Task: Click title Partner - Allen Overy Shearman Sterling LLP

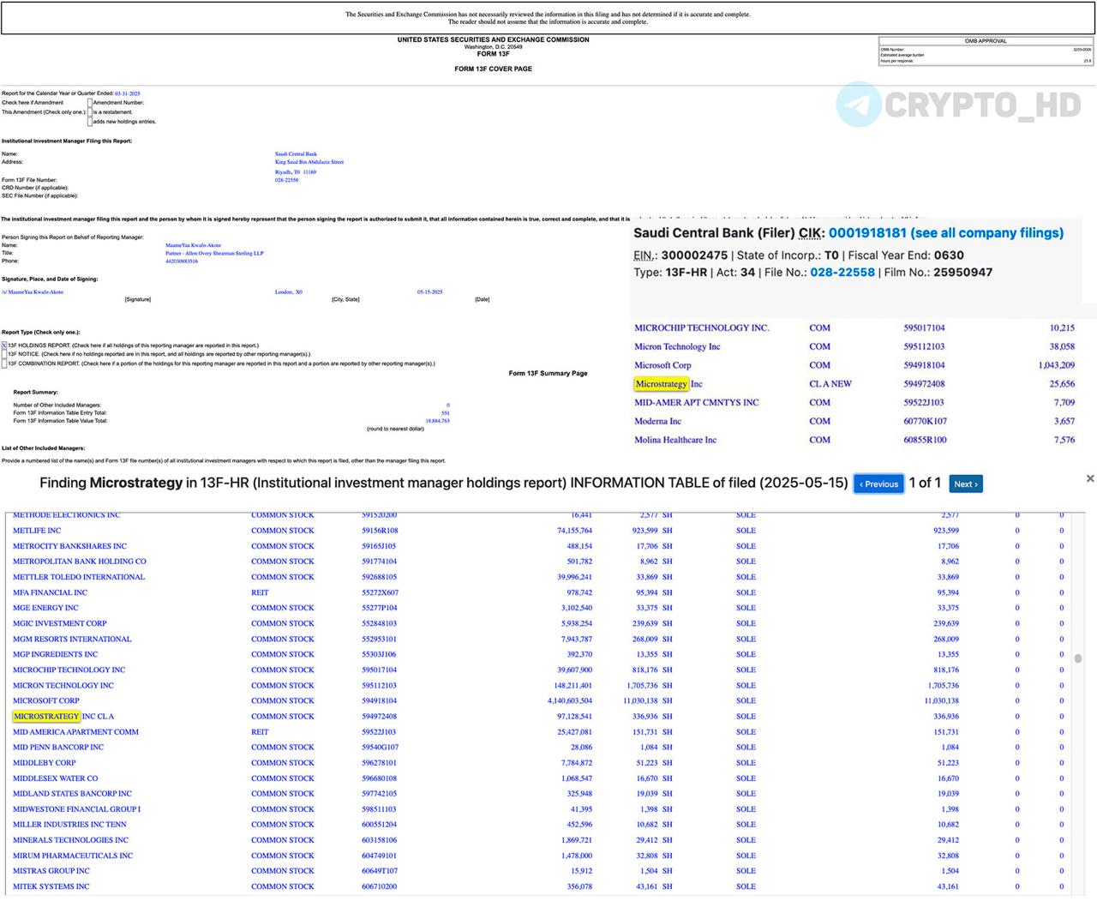Action: 214,254
